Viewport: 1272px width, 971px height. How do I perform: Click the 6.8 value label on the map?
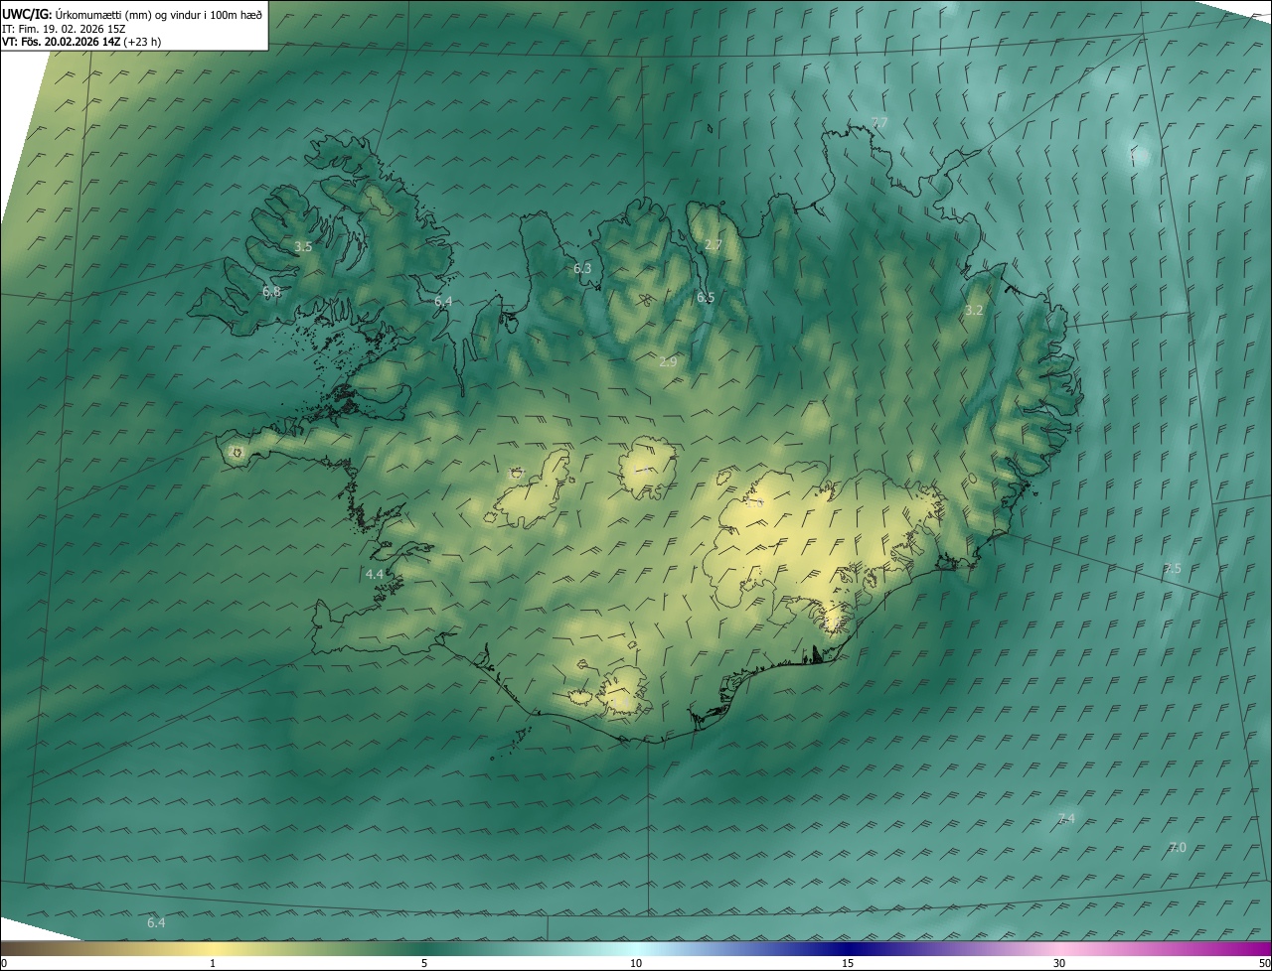271,292
